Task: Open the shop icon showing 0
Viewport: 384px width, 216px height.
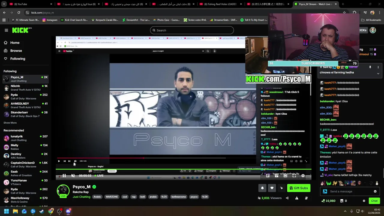Action: pyautogui.click(x=343, y=201)
